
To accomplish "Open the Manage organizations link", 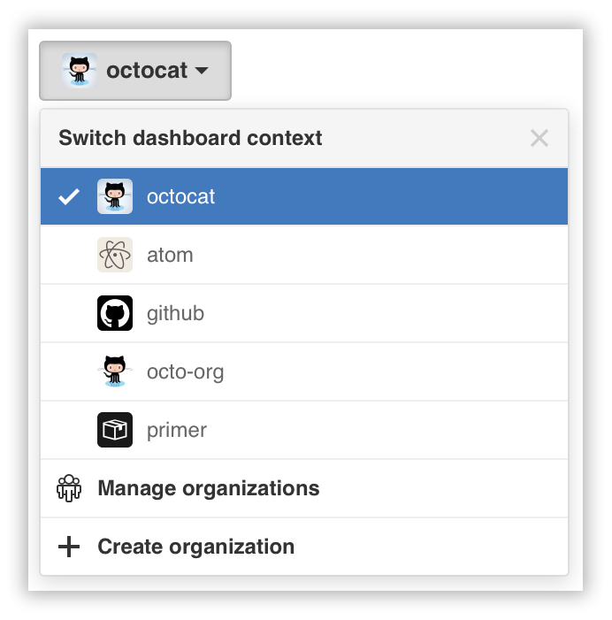I will 208,488.
